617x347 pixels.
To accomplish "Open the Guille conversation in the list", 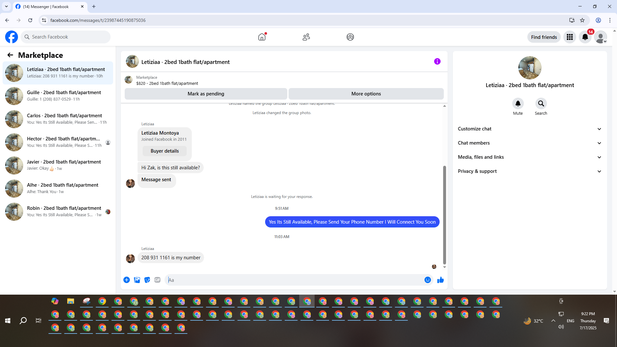I will pos(58,96).
